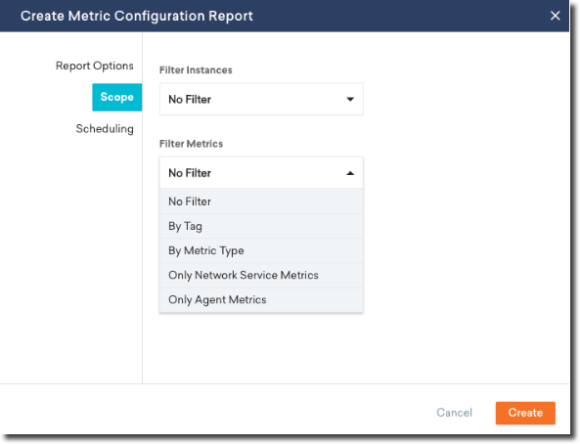Click the Filter Metrics label

click(191, 144)
